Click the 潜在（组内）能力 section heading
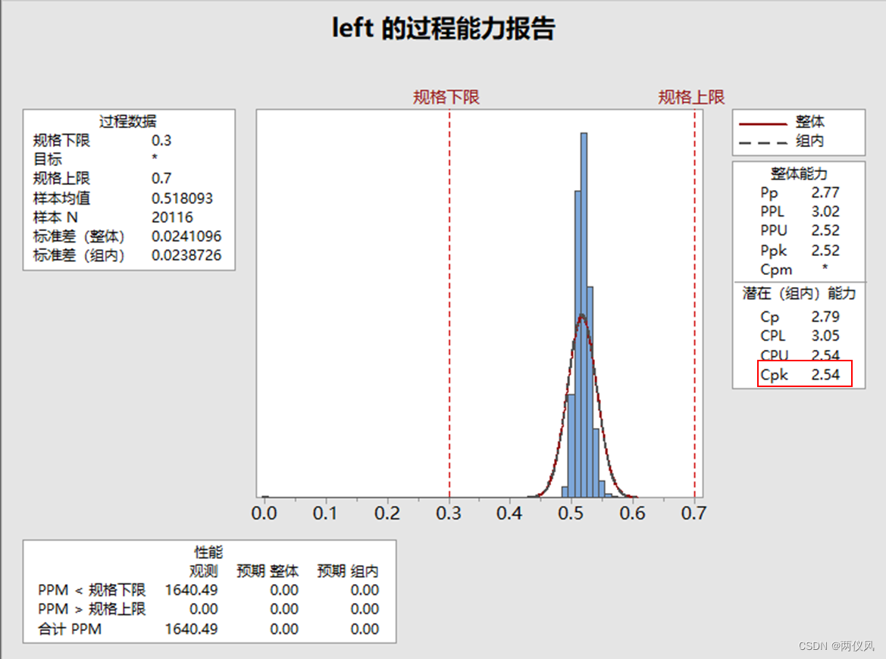 [x=797, y=294]
